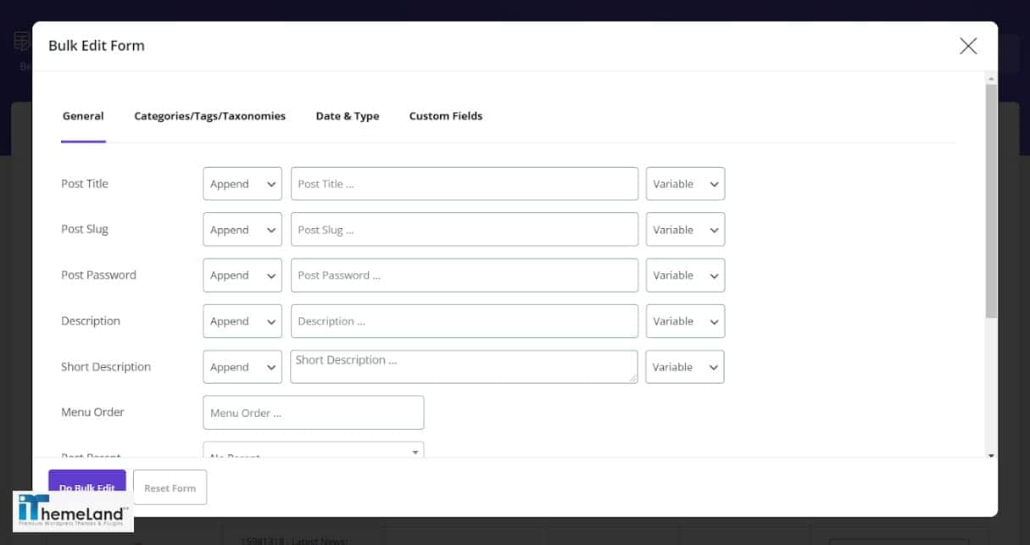Open the Append dropdown for Description

tap(242, 320)
